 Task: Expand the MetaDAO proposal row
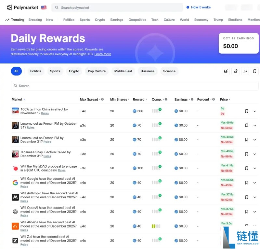coord(255,168)
